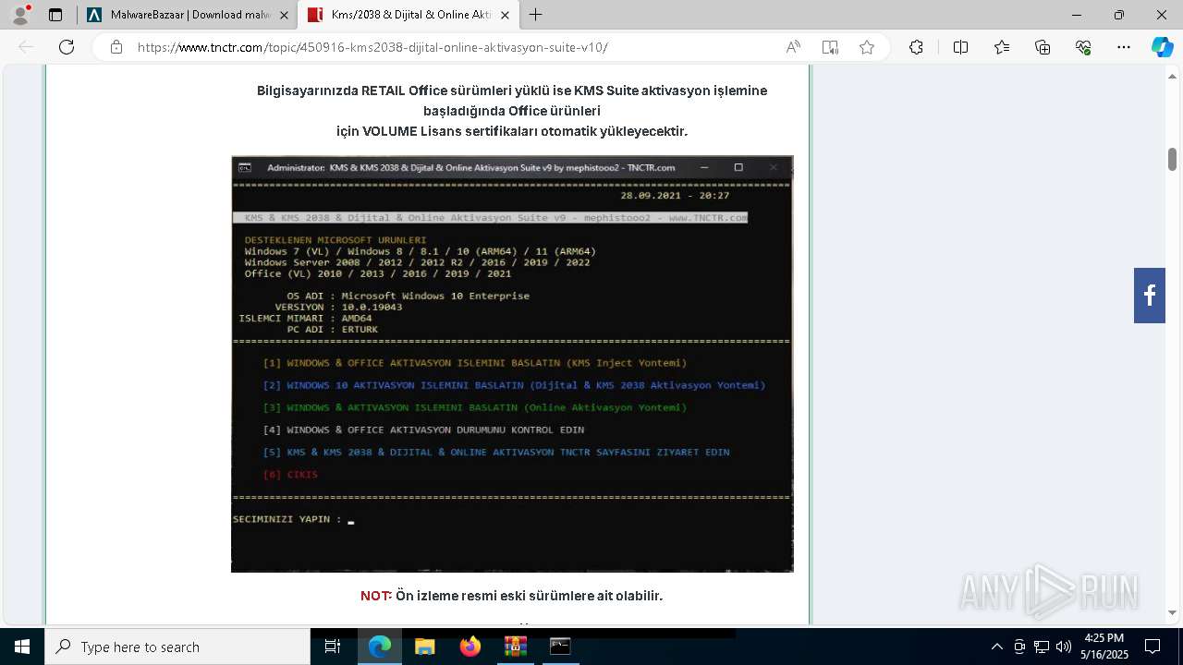Open the Extensions puzzle icon

[916, 47]
